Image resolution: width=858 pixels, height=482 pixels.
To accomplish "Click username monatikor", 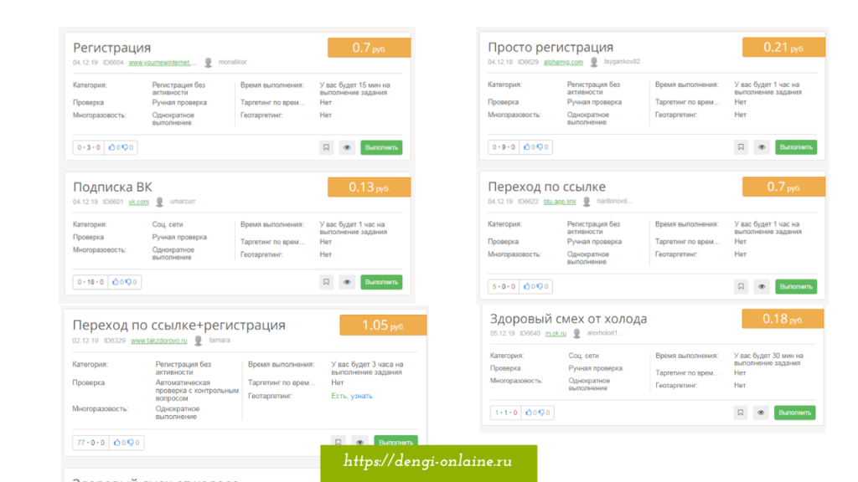I will coord(233,62).
